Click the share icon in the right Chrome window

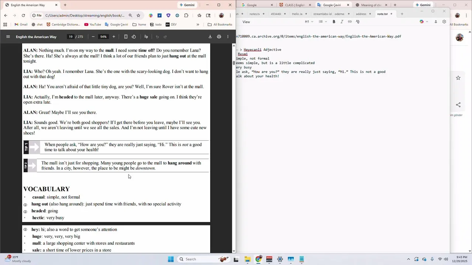(458, 105)
